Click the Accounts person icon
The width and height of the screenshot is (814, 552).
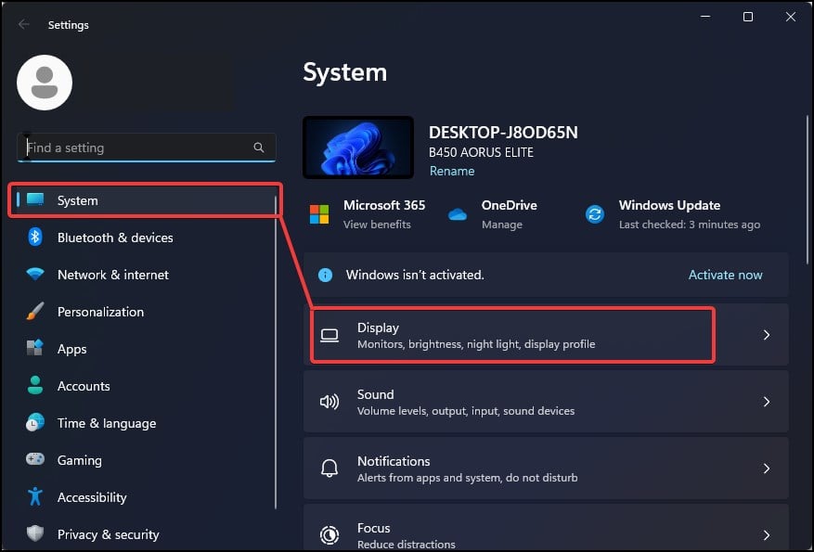[34, 385]
